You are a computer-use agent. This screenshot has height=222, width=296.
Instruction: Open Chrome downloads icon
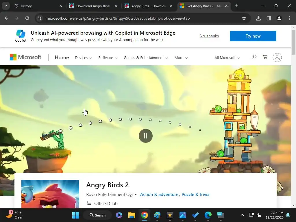pyautogui.click(x=258, y=18)
